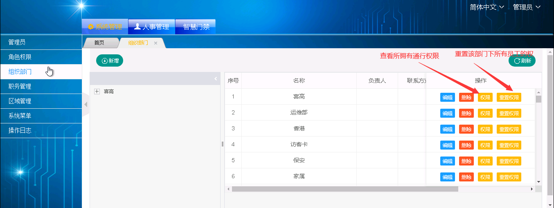554x208 pixels.
Task: Click 权限 for the 家属 row
Action: 485,177
